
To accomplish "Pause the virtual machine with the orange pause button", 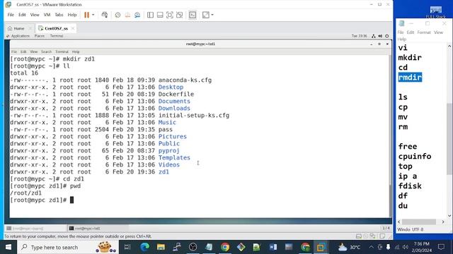I will (86, 15).
